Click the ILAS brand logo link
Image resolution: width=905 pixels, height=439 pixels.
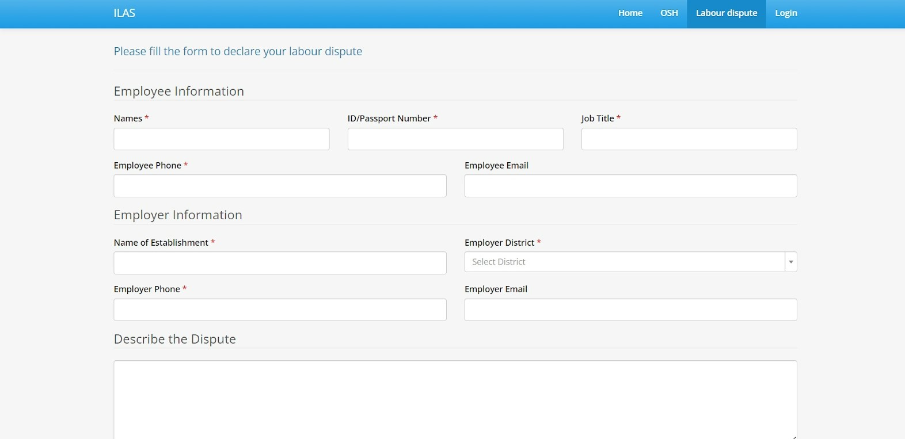[124, 13]
